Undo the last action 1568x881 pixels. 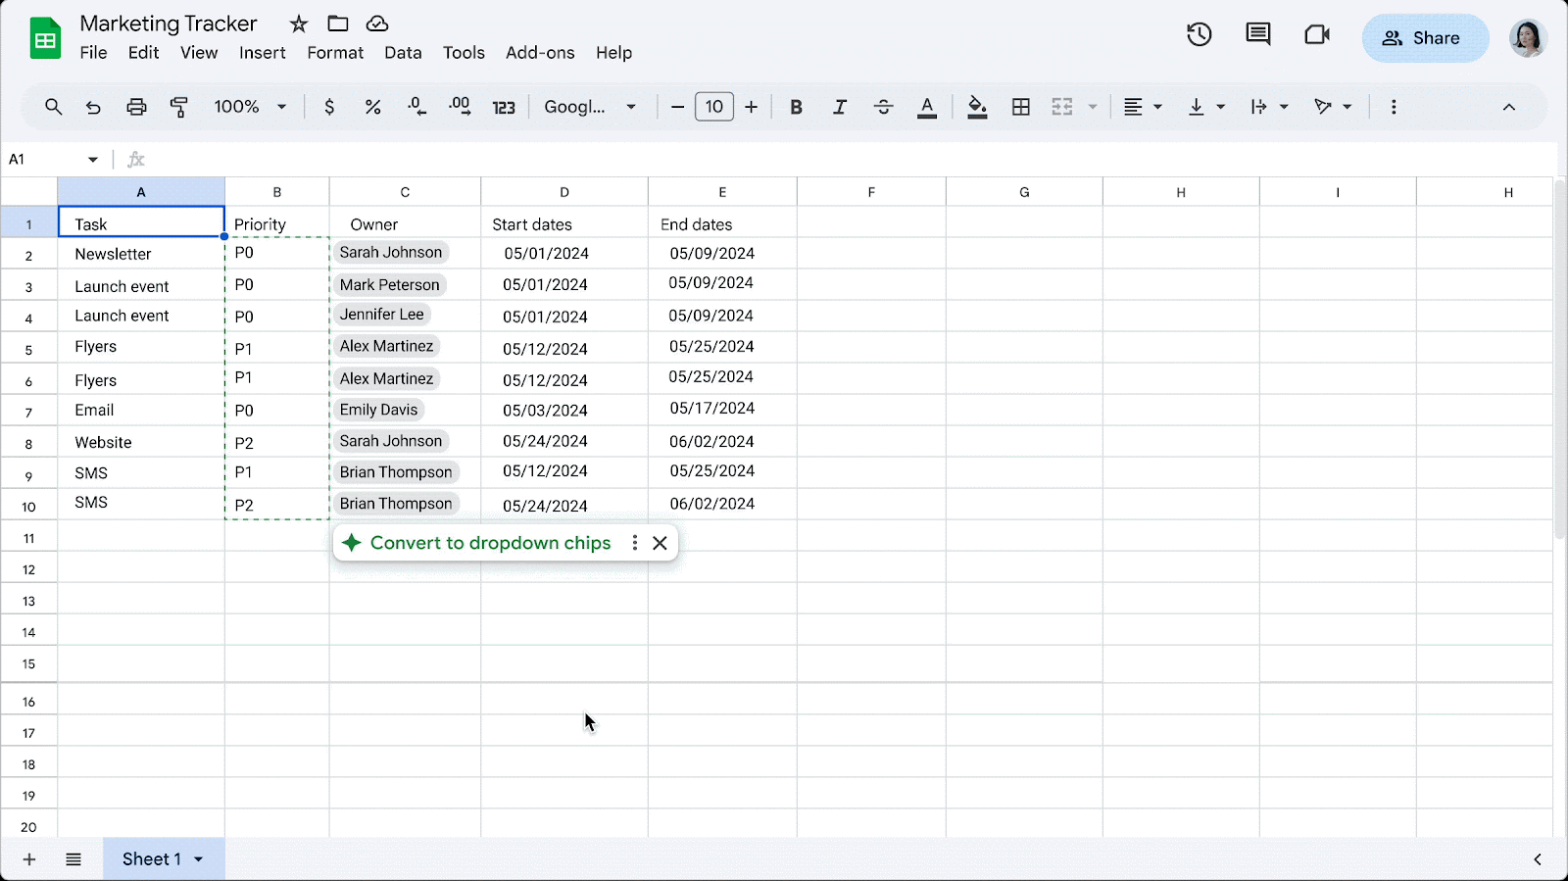pos(93,107)
